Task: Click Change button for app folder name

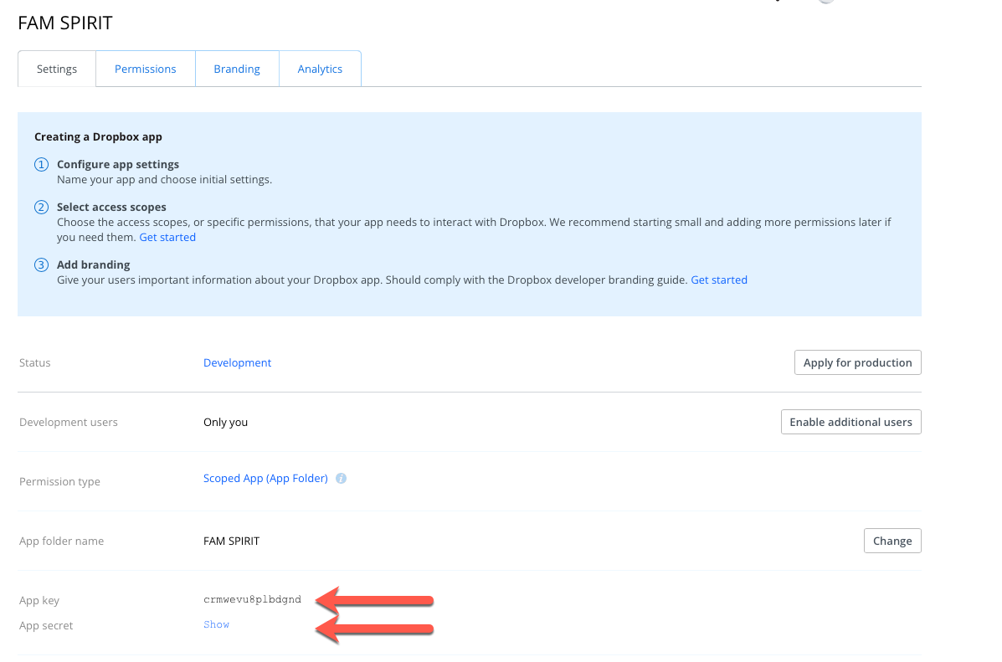Action: (x=892, y=541)
